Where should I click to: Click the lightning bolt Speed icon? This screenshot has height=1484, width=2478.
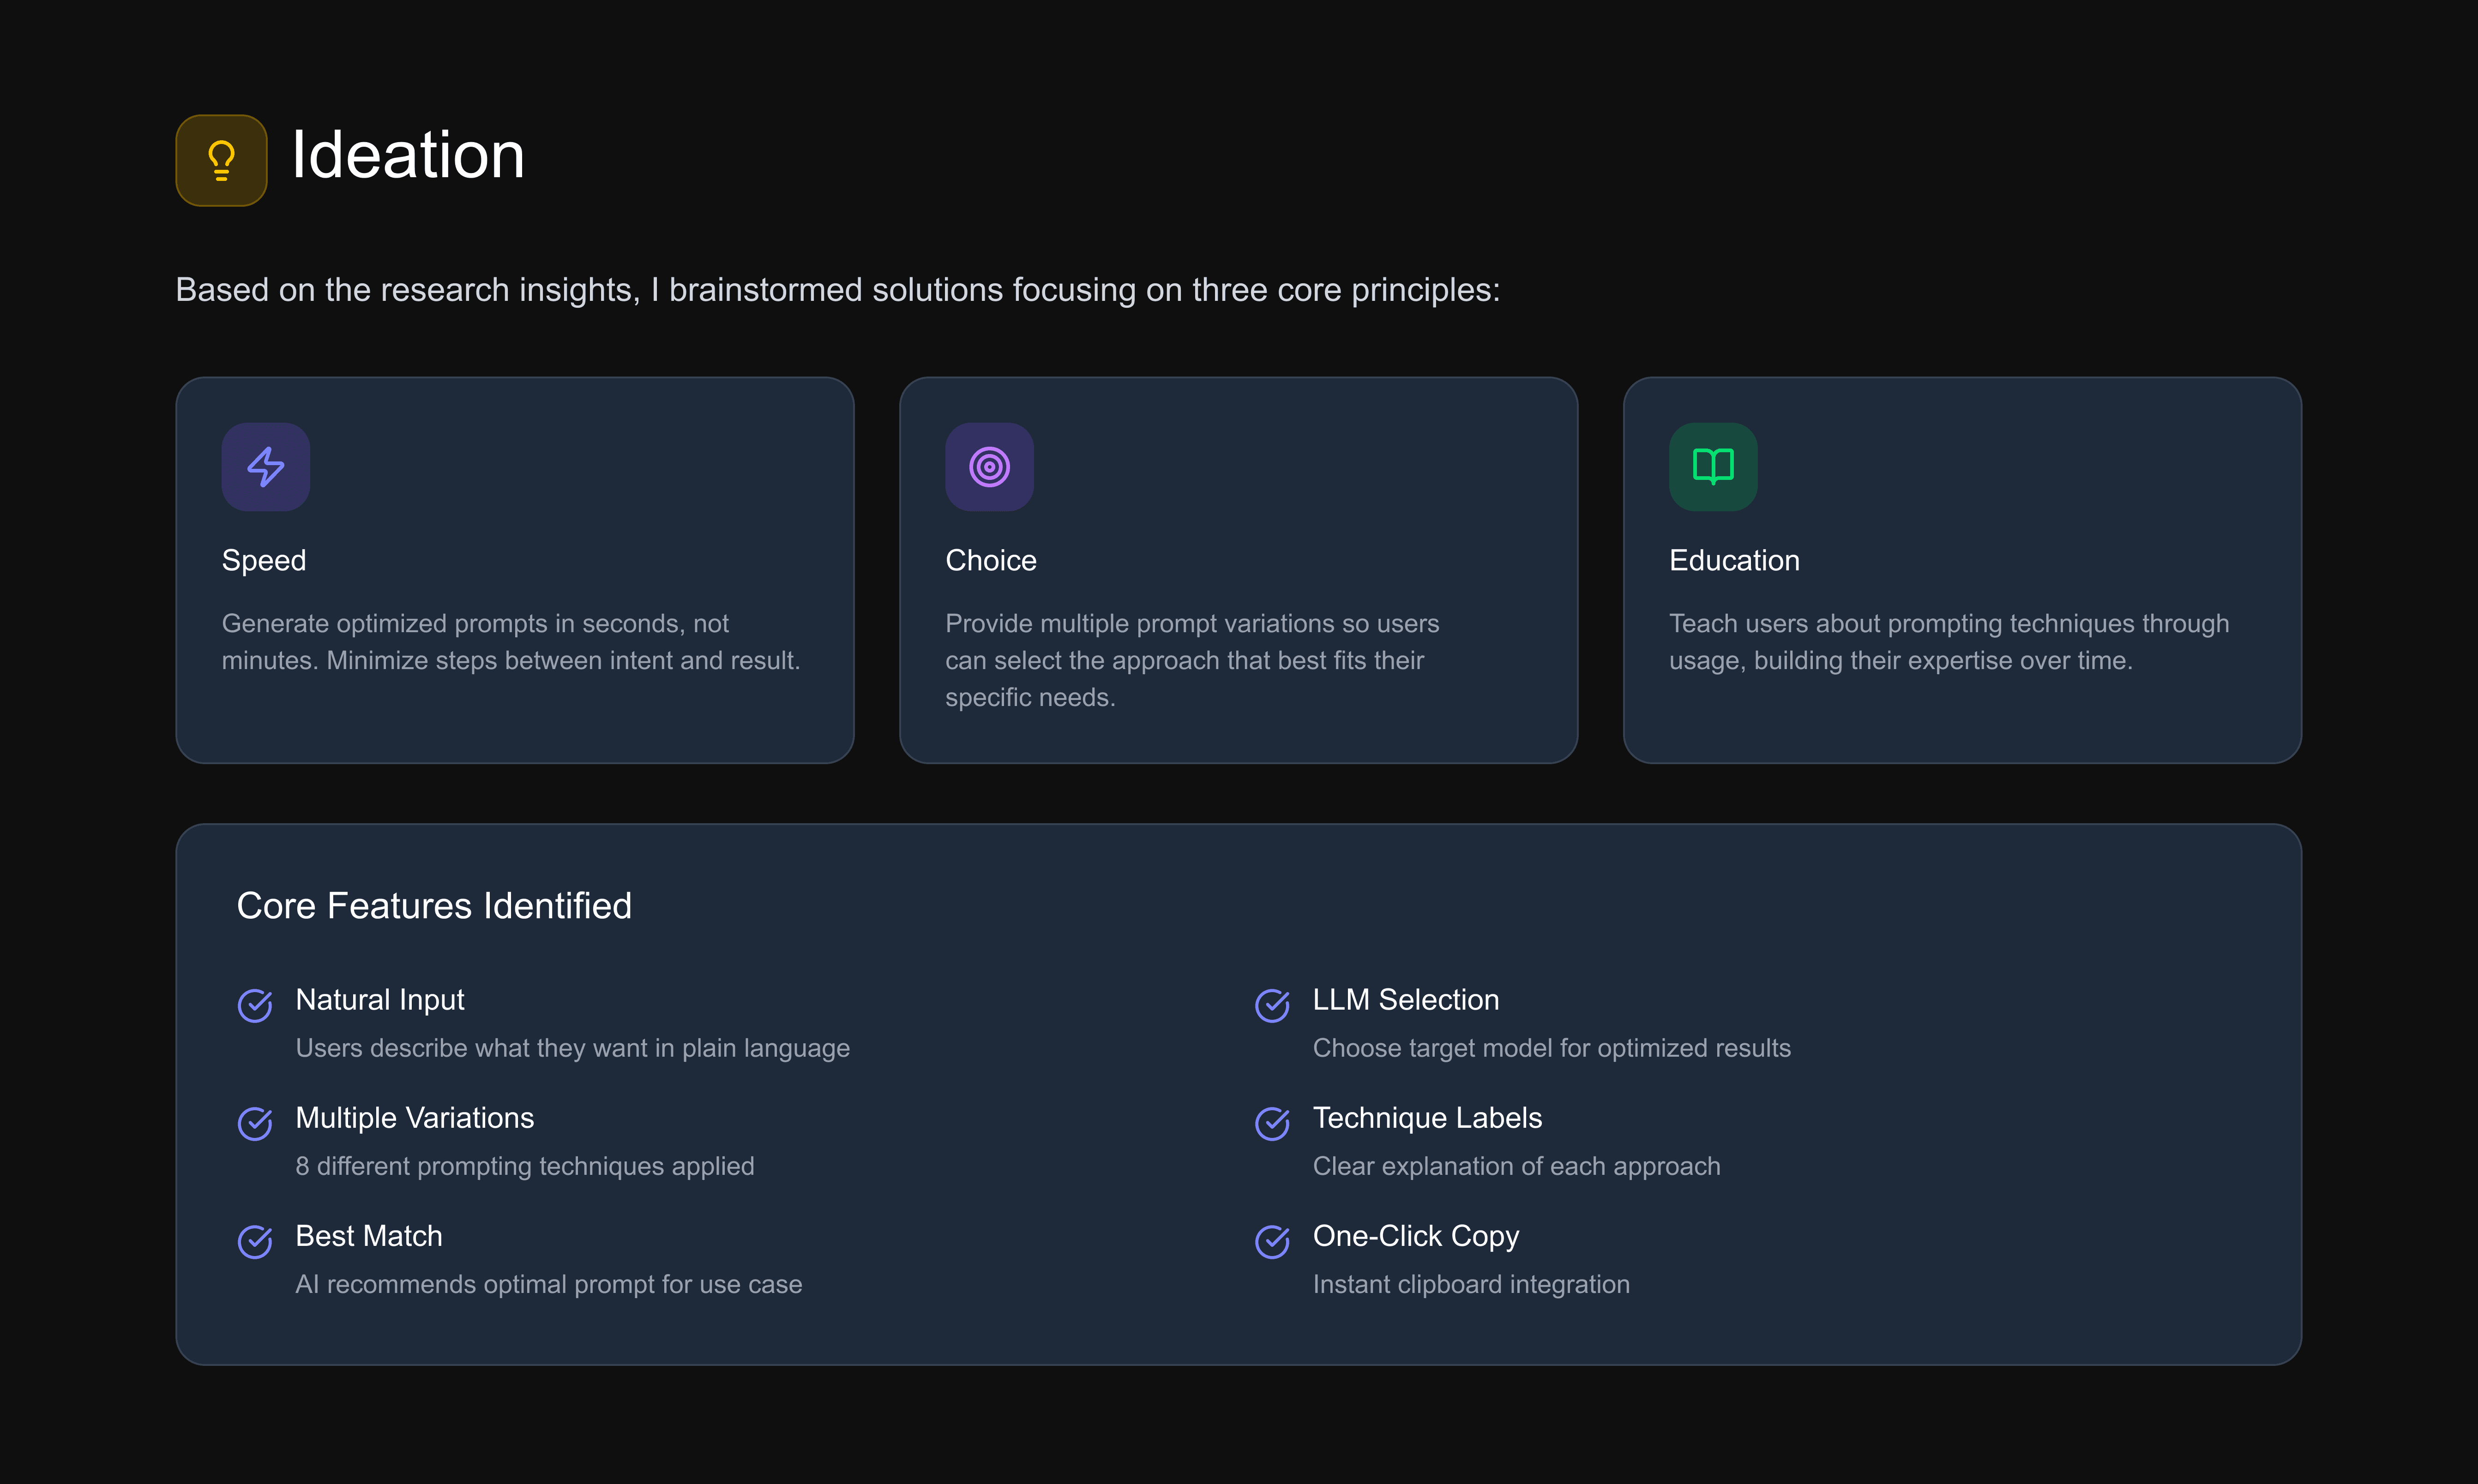pyautogui.click(x=265, y=467)
